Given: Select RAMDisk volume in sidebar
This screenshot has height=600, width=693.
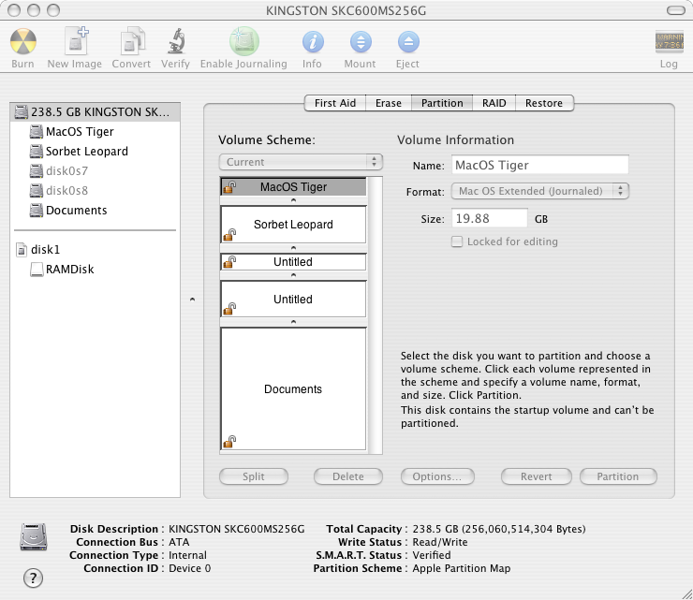Looking at the screenshot, I should click(x=95, y=269).
